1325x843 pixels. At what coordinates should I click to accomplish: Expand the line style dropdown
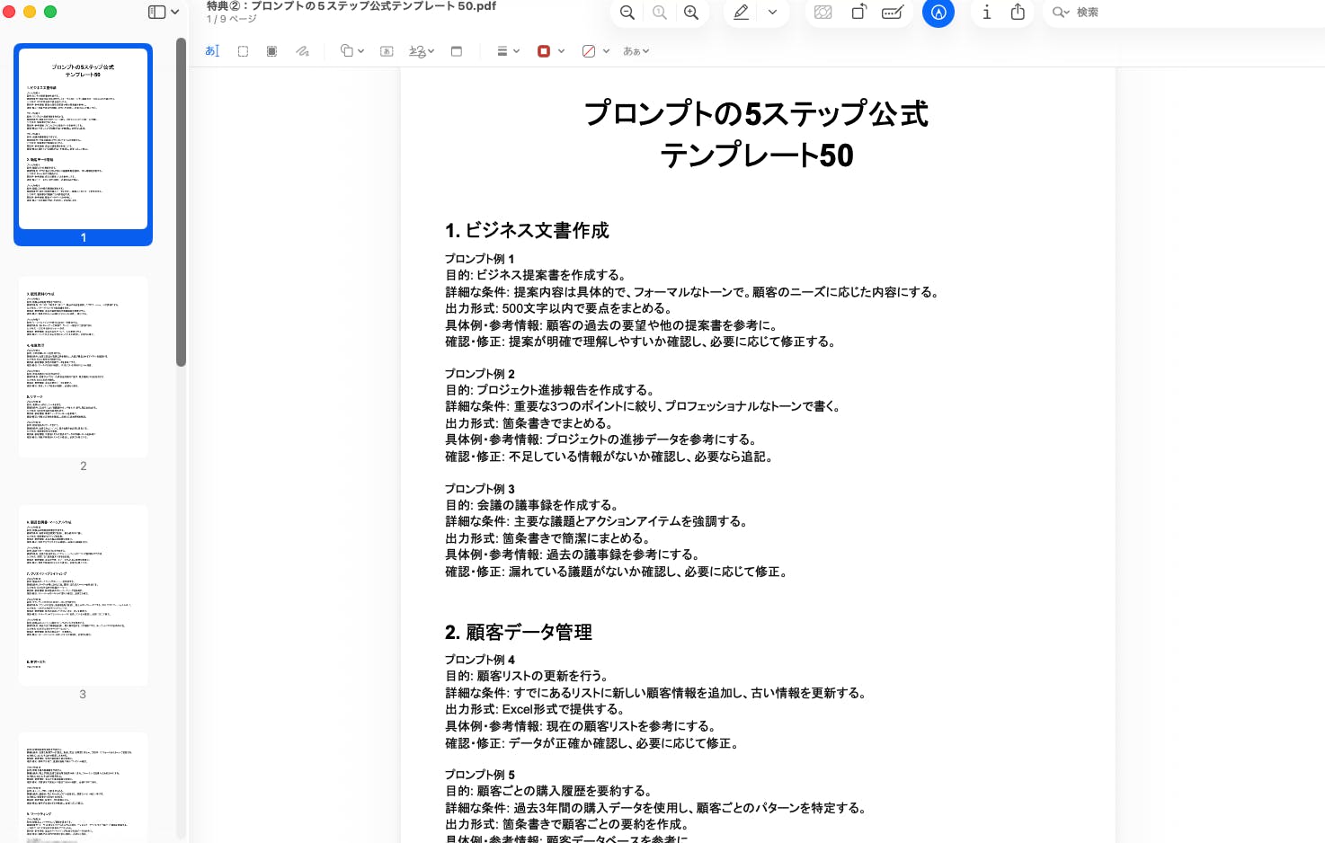(x=508, y=51)
